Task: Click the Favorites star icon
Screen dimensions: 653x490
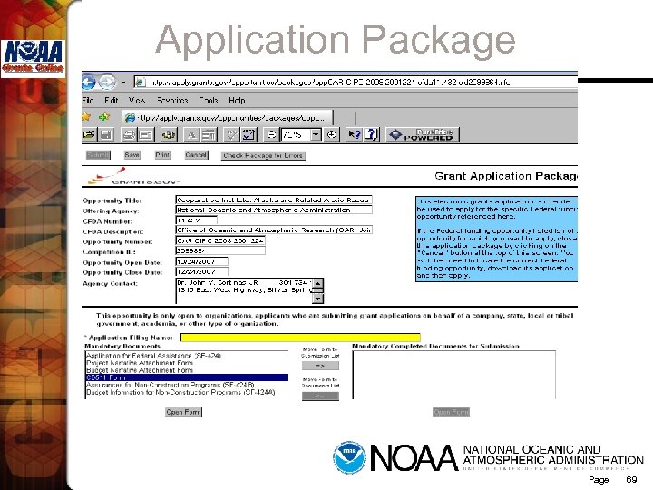Action: coord(86,117)
